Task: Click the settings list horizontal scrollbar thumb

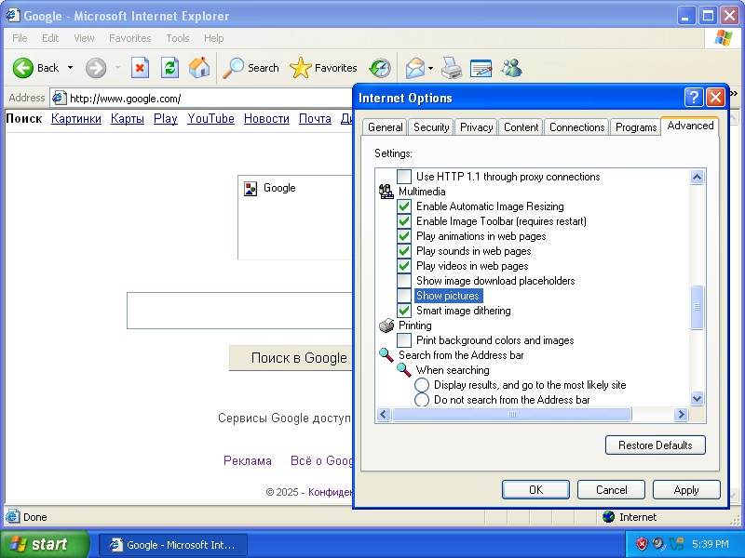Action: [511, 414]
